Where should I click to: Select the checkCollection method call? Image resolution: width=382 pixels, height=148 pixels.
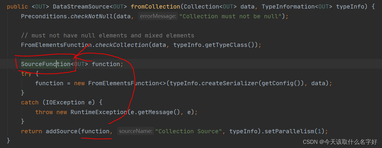click(122, 45)
